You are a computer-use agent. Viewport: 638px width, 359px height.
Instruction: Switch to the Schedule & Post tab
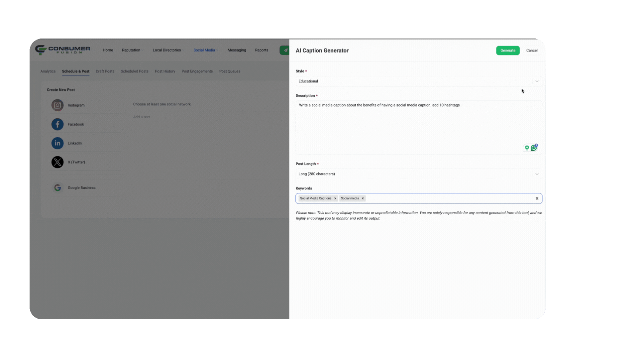(75, 71)
